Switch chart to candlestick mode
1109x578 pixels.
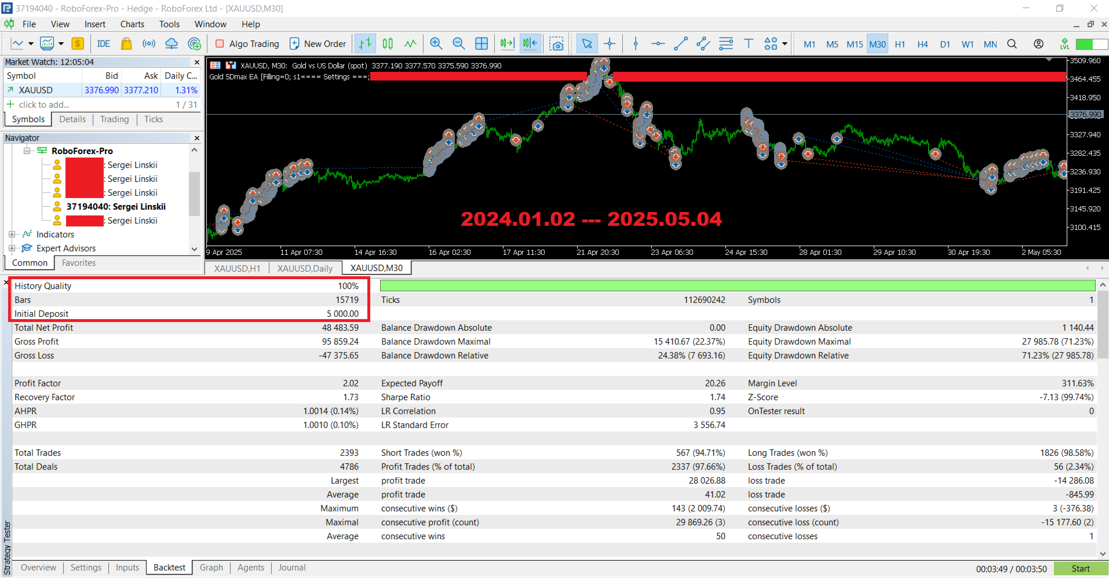(x=388, y=43)
